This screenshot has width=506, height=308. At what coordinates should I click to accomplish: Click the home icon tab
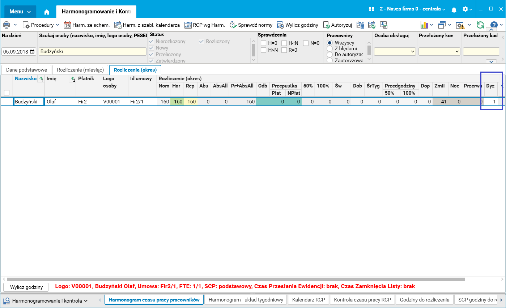(x=47, y=12)
